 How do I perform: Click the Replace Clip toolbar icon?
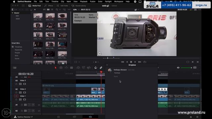pyautogui.click(x=89, y=67)
